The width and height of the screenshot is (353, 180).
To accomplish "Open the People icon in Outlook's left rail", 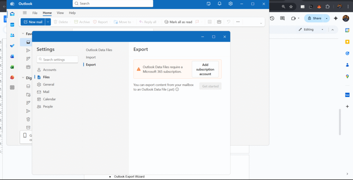I will coord(12,35).
